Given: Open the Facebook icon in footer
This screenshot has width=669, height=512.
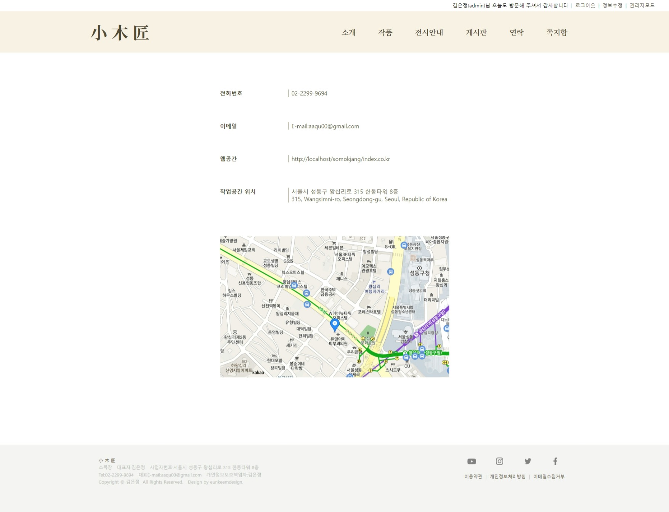Looking at the screenshot, I should pos(556,461).
